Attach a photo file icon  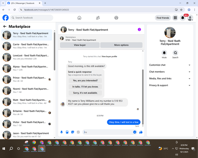(x=67, y=132)
